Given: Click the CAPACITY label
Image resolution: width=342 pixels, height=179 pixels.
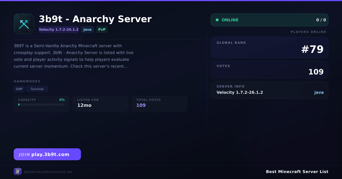Looking at the screenshot, I should coord(27,100).
